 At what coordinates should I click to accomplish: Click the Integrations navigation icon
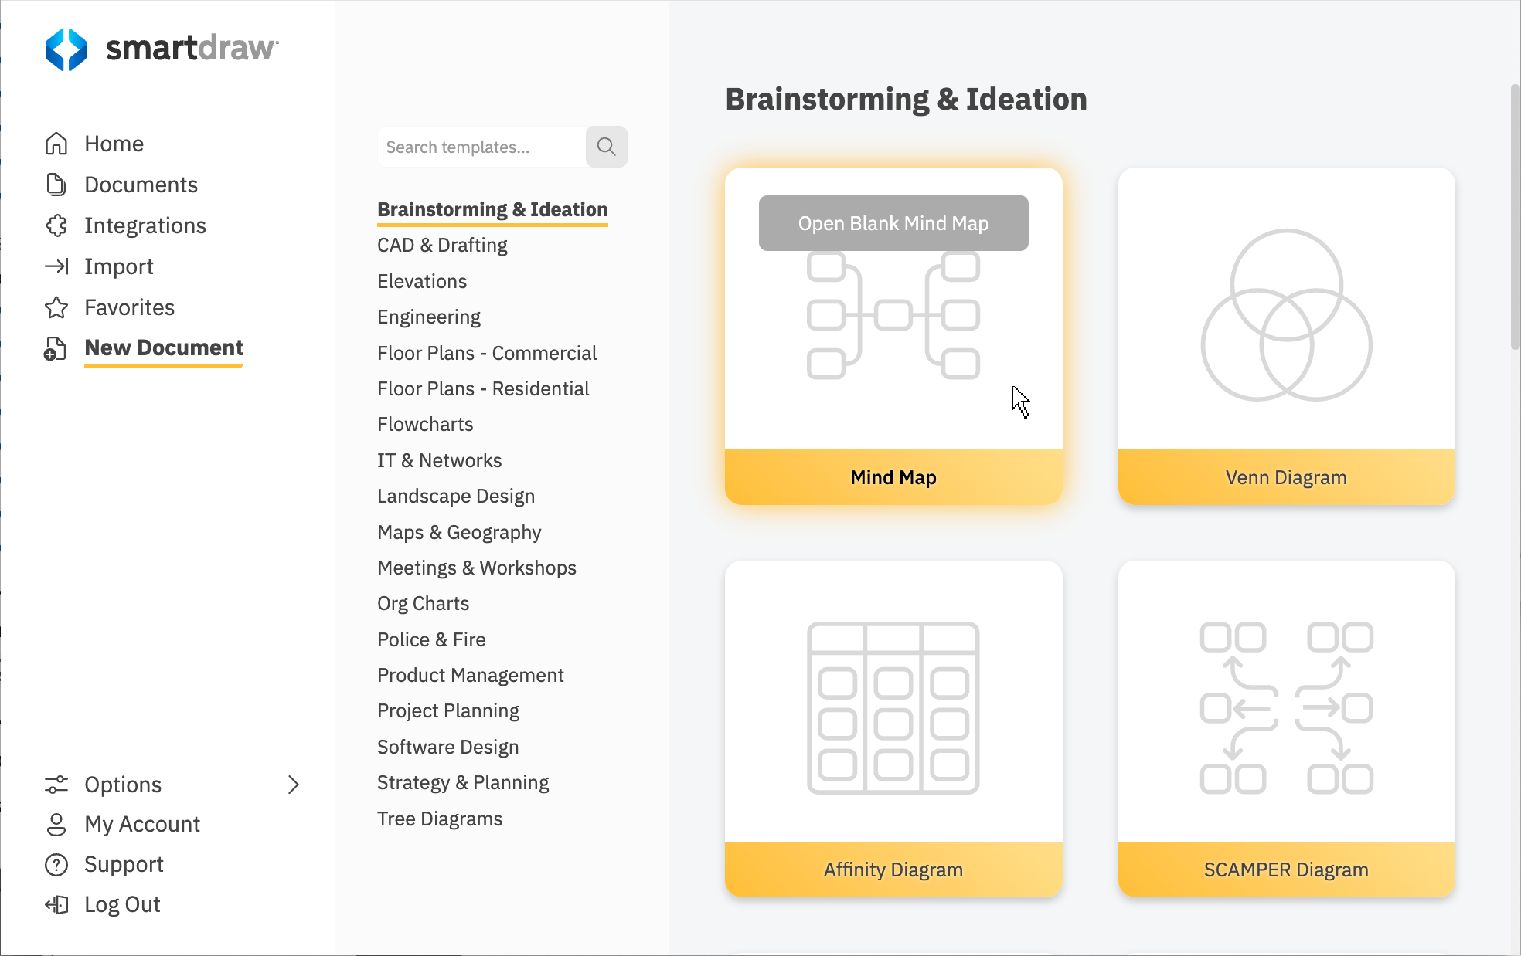56,225
